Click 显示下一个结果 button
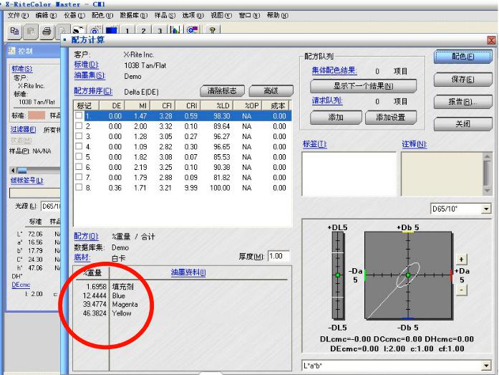The image size is (499, 375). point(363,86)
